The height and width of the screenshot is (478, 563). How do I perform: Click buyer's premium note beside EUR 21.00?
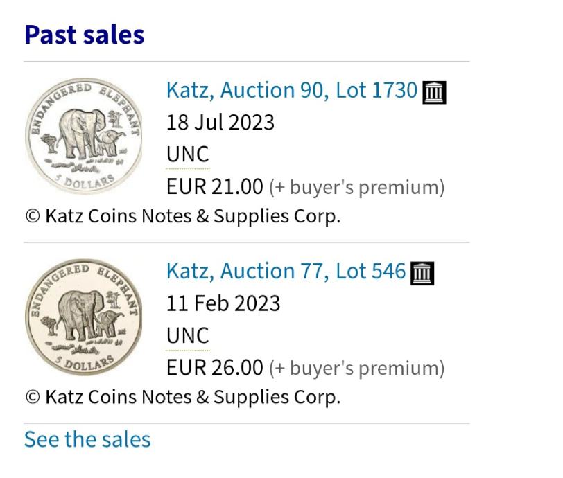[x=356, y=187]
